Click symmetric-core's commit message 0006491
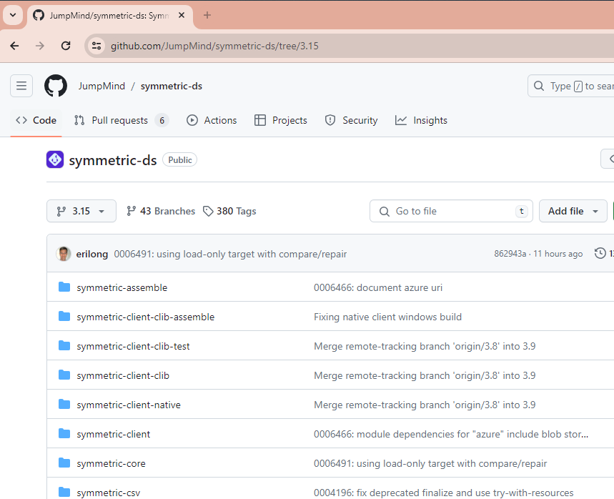This screenshot has height=499, width=614. (x=430, y=464)
